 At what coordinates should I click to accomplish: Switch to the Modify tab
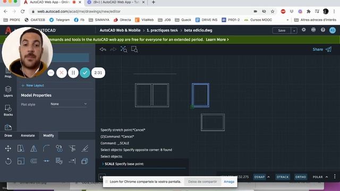pyautogui.click(x=48, y=135)
